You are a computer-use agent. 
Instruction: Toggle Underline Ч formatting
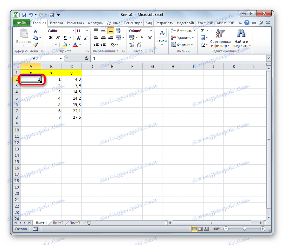[x=65, y=38]
